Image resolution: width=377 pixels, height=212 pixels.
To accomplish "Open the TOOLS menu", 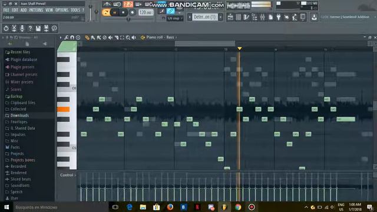I will 75,10.
